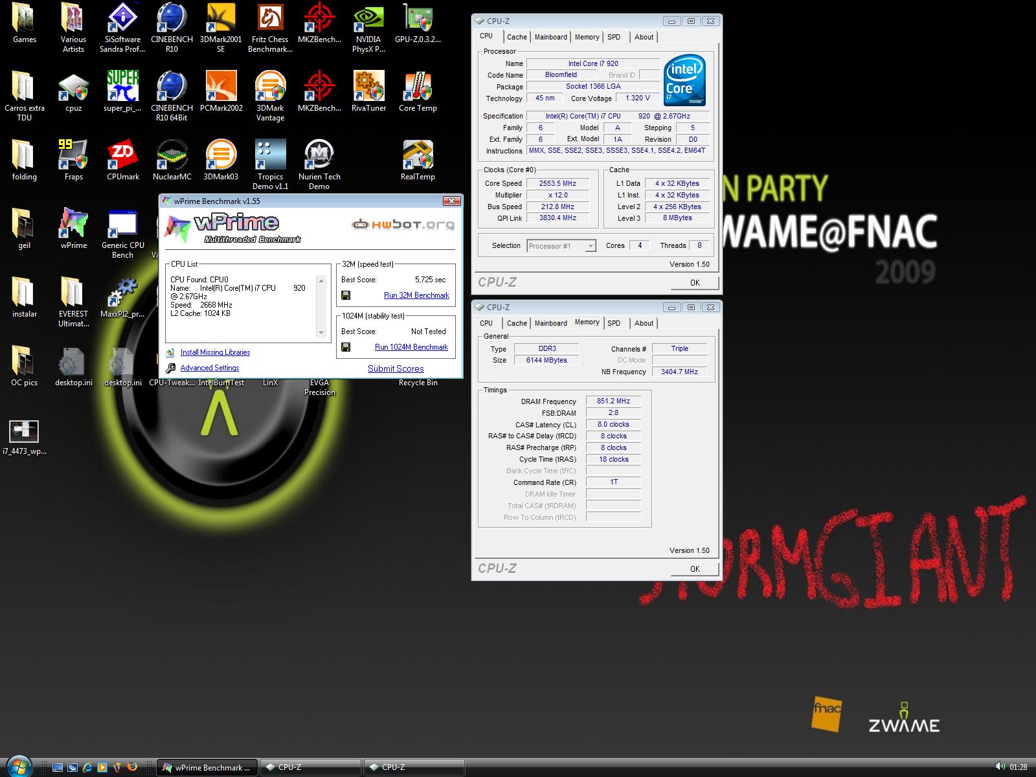Open the Windows Start menu
This screenshot has width=1036, height=777.
[x=20, y=767]
